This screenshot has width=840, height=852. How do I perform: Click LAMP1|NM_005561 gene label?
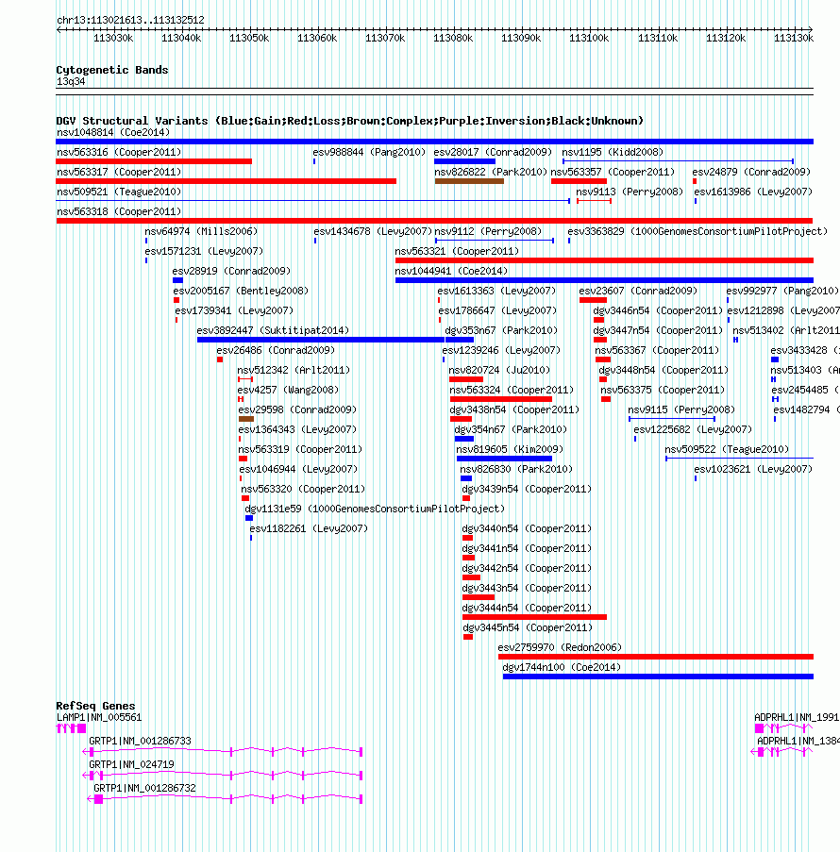click(x=99, y=717)
